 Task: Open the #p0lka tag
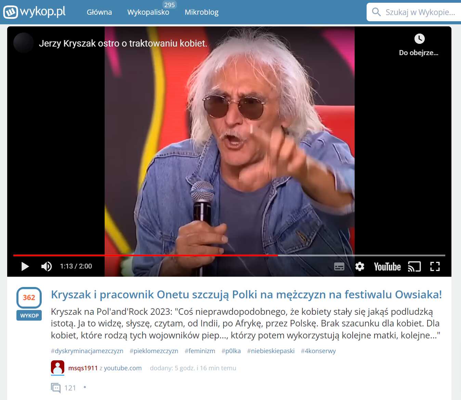tap(231, 351)
